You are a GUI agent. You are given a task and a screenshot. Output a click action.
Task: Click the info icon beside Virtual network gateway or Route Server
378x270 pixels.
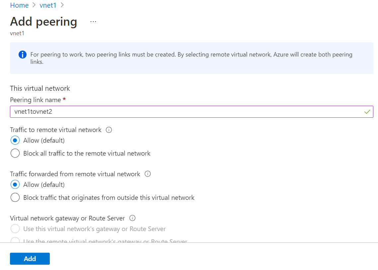coord(132,218)
